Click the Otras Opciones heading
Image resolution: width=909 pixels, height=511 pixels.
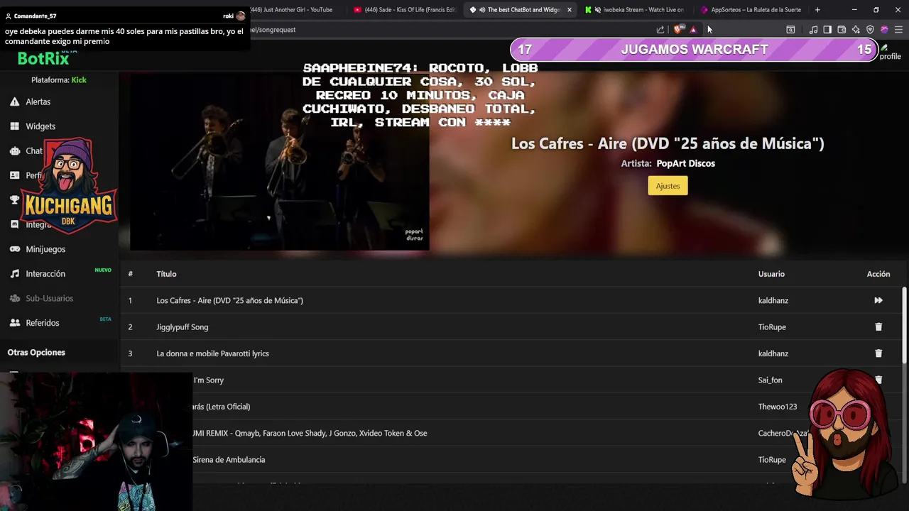pos(36,352)
